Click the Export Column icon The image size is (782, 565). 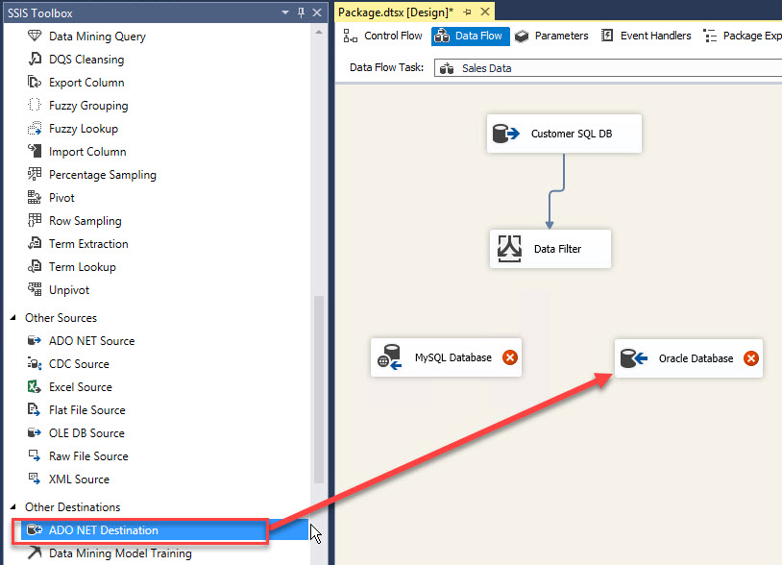(35, 82)
